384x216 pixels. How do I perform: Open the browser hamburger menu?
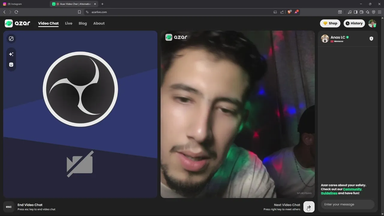pyautogui.click(x=379, y=12)
